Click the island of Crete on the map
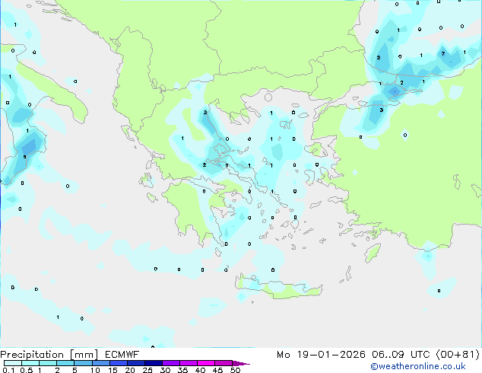This screenshot has height=373, width=482. [278, 287]
